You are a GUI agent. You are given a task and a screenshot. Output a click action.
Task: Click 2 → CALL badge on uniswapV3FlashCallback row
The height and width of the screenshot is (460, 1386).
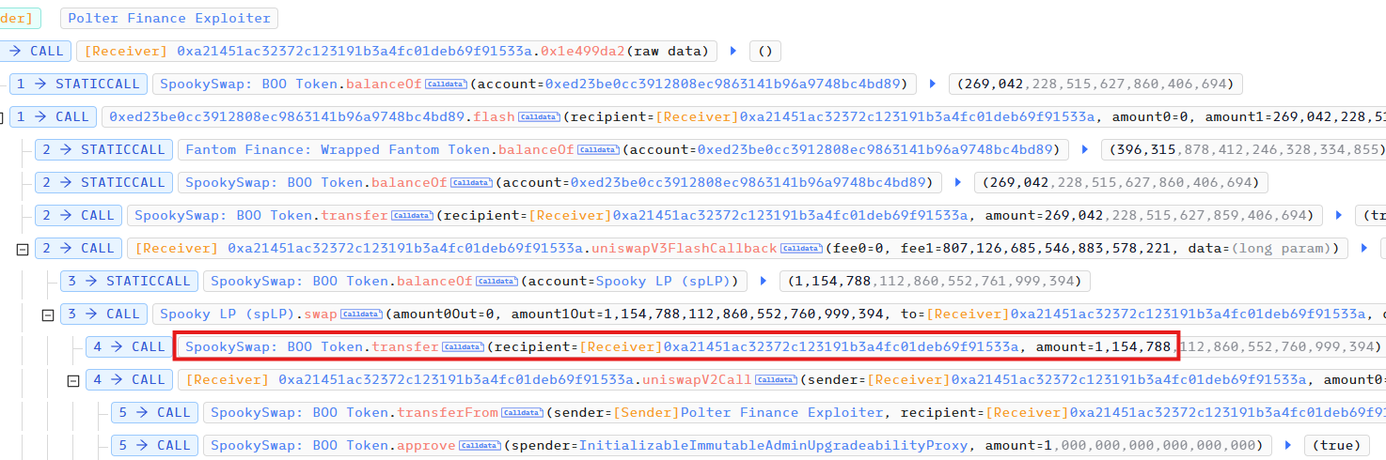78,248
